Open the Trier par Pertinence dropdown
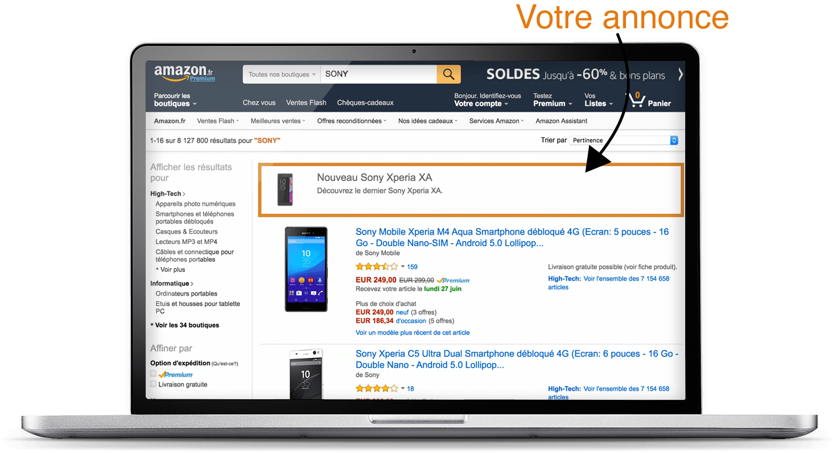 click(625, 140)
